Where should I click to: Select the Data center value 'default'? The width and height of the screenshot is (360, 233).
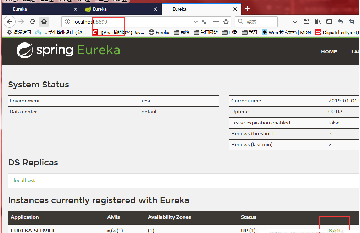point(150,112)
